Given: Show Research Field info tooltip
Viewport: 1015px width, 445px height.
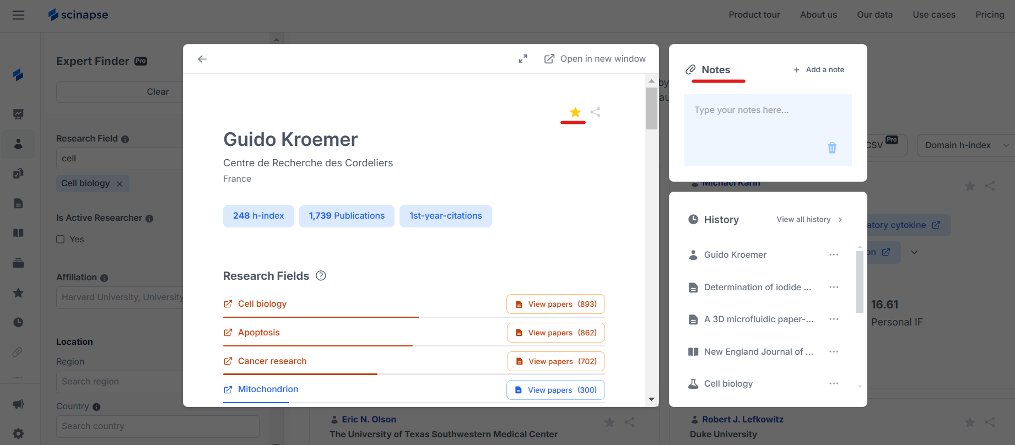Looking at the screenshot, I should pos(125,139).
